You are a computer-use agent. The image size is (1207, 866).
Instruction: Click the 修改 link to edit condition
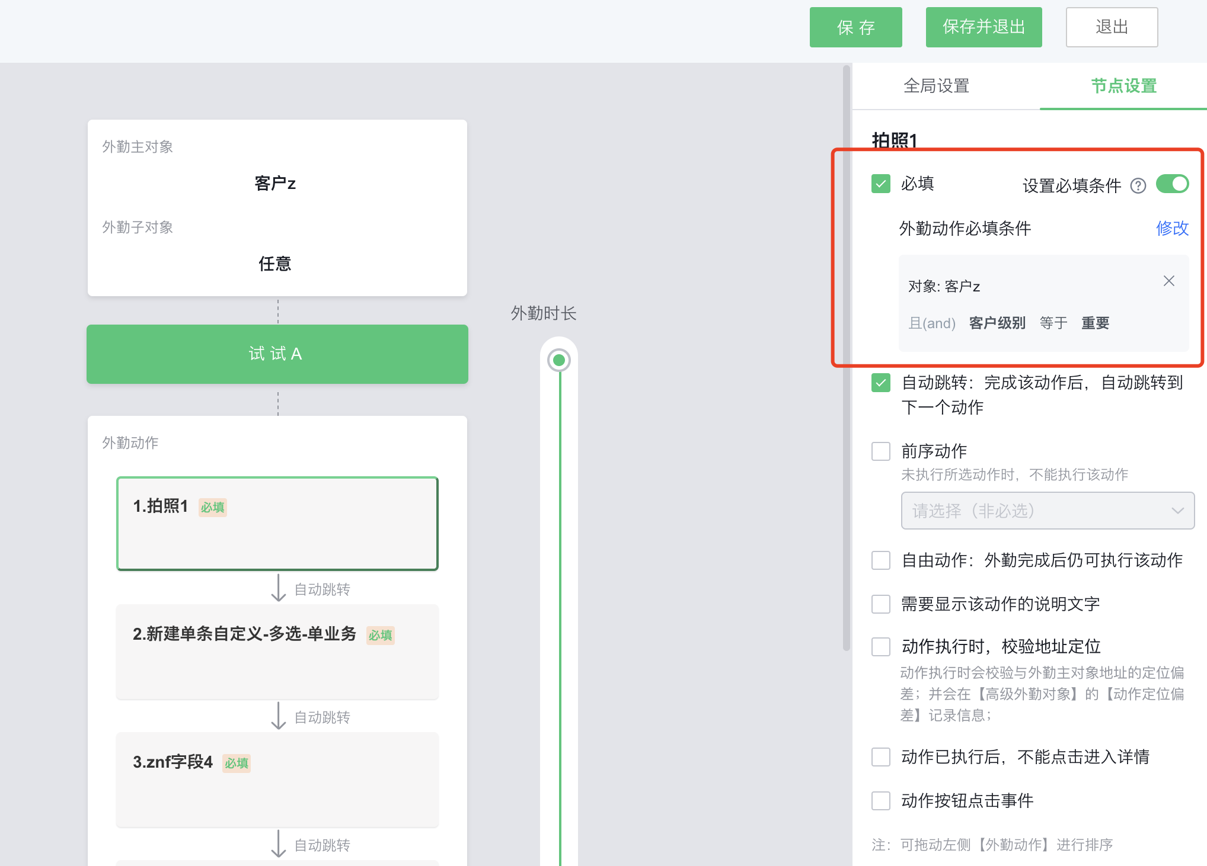point(1172,229)
